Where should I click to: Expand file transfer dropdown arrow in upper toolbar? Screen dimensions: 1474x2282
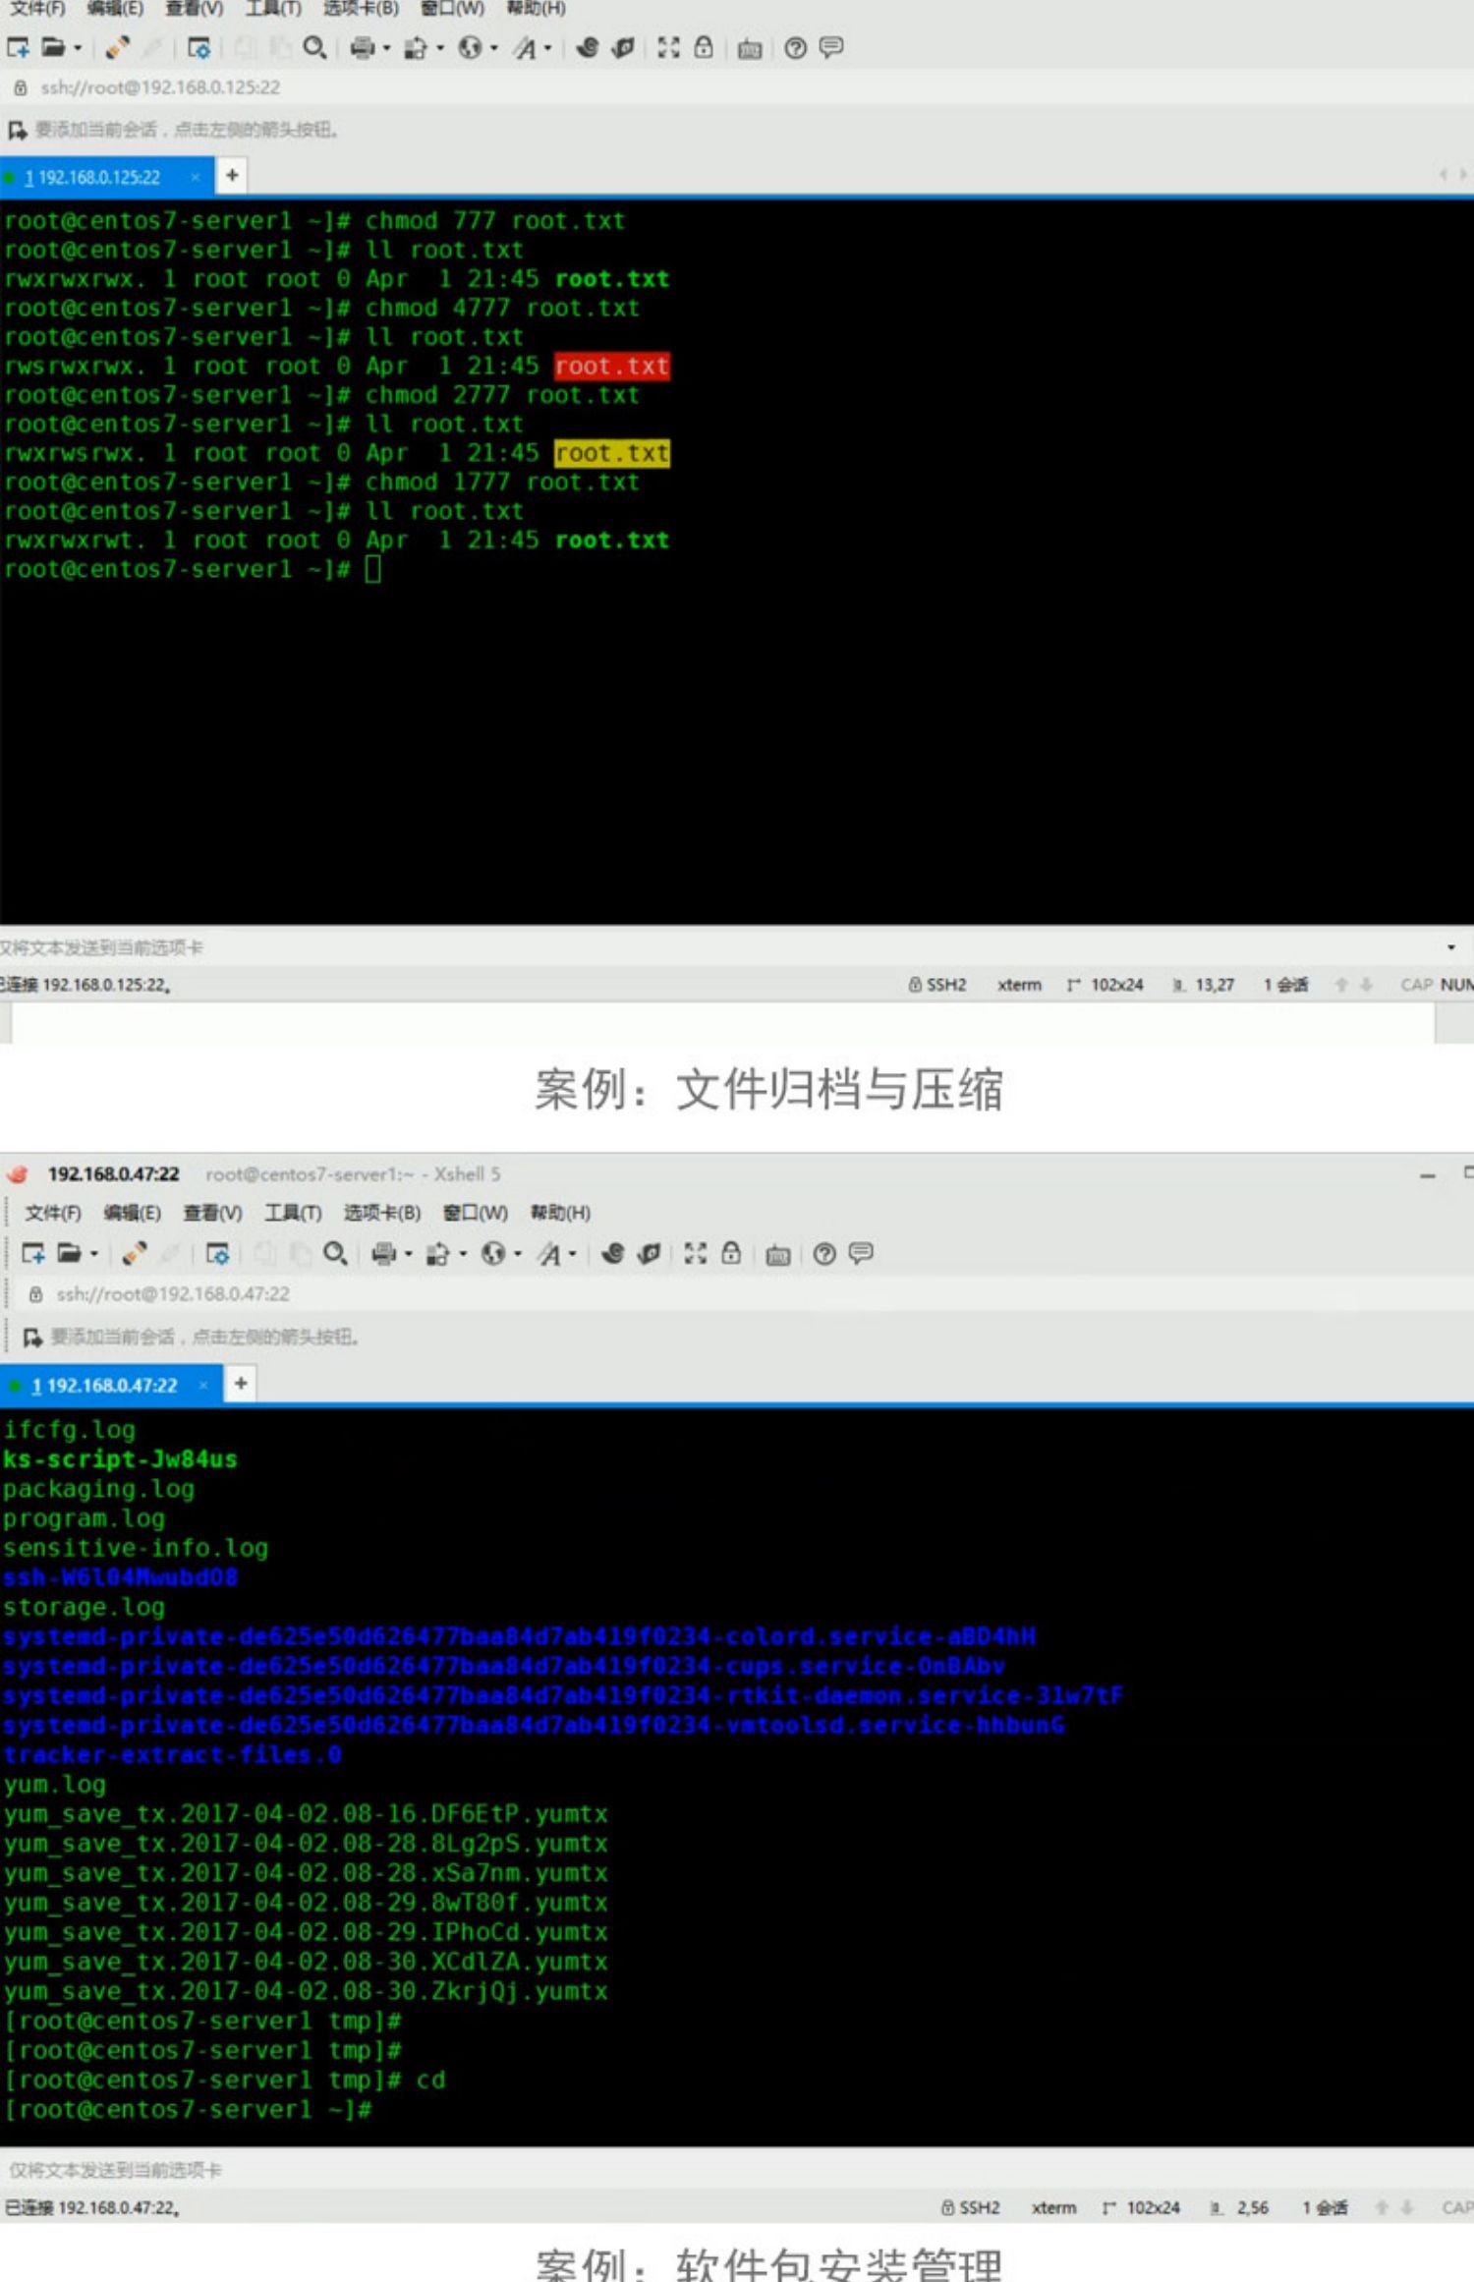440,48
